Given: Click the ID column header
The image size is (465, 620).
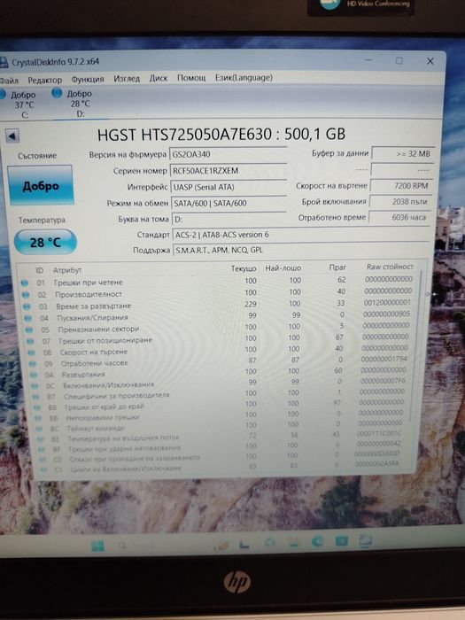Looking at the screenshot, I should (40, 270).
